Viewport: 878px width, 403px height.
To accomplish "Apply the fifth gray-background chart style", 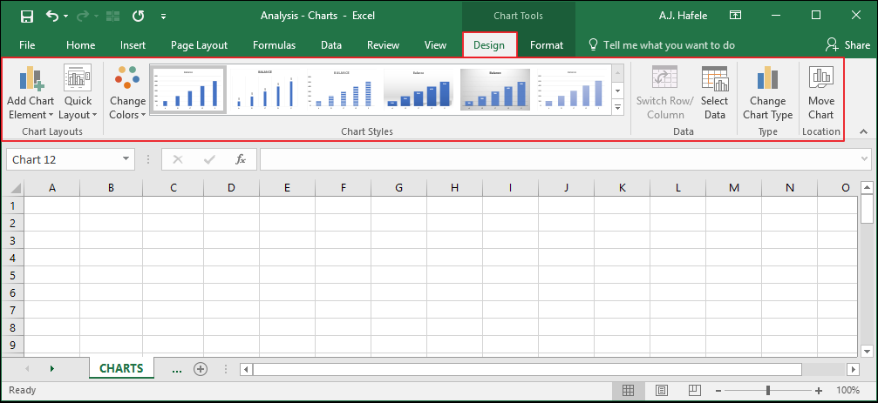I will click(495, 90).
